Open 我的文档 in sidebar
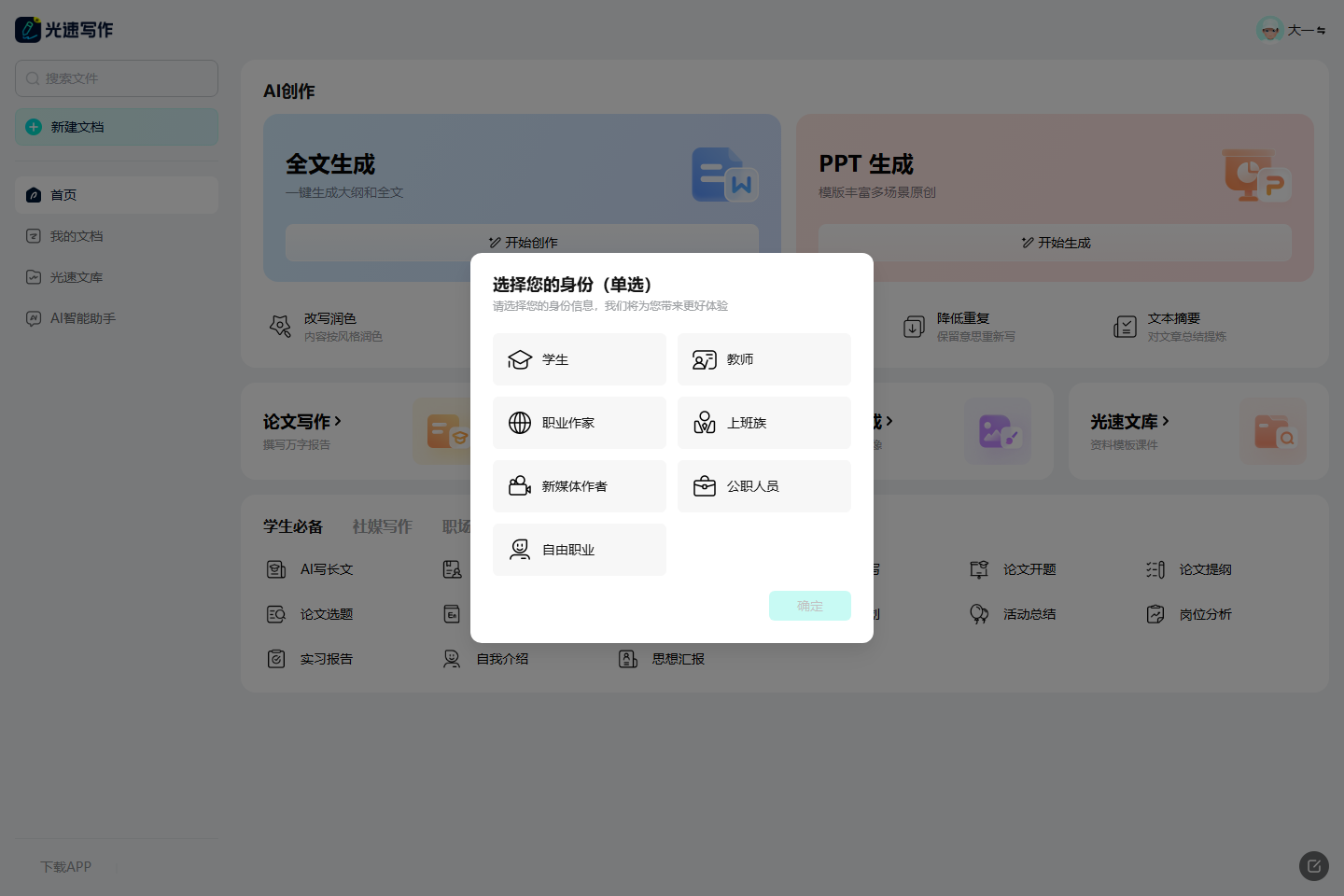The width and height of the screenshot is (1344, 896). [117, 236]
